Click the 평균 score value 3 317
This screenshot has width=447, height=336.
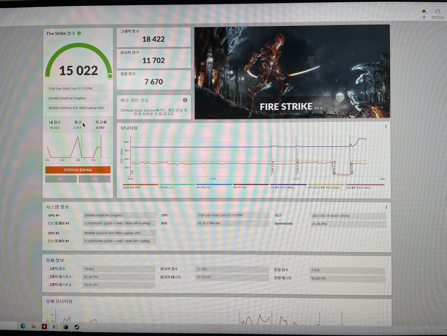[77, 127]
